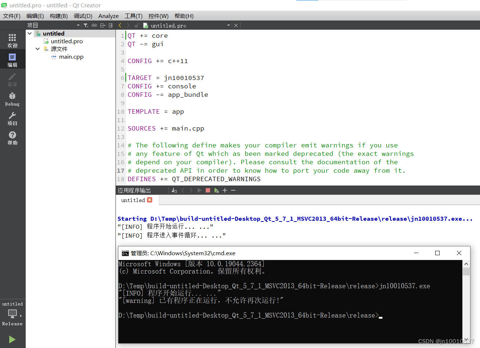Image resolution: width=480 pixels, height=348 pixels.
Task: Maximize the cmd.exe window
Action: pos(437,253)
